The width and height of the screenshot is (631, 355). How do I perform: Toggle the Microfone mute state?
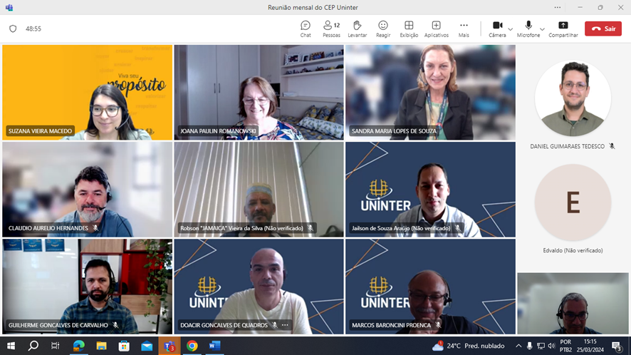pyautogui.click(x=528, y=29)
